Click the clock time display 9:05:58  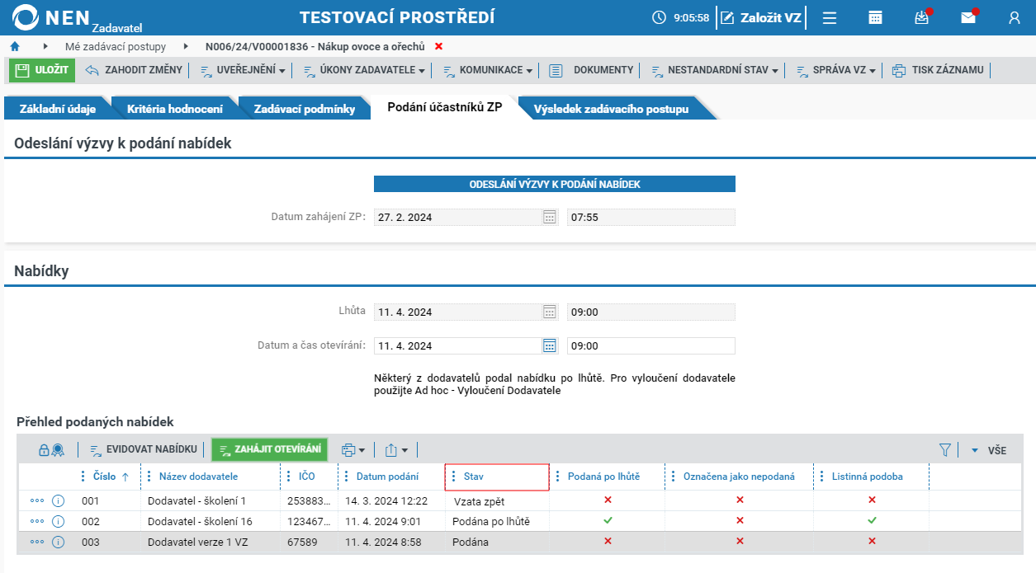pyautogui.click(x=682, y=17)
